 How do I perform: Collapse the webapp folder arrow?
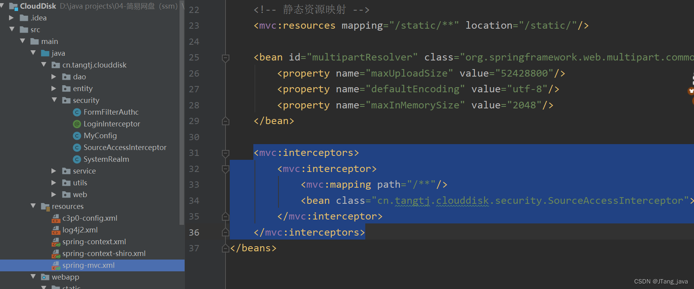pos(33,276)
